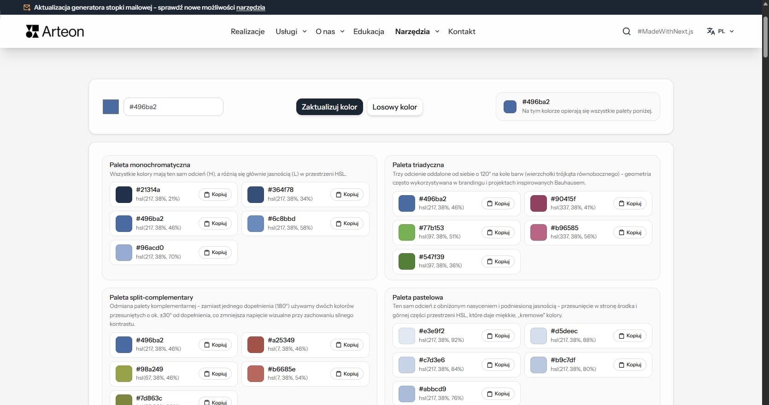The image size is (769, 405).
Task: Copy color #21314a with Kopiuj button
Action: pyautogui.click(x=215, y=195)
